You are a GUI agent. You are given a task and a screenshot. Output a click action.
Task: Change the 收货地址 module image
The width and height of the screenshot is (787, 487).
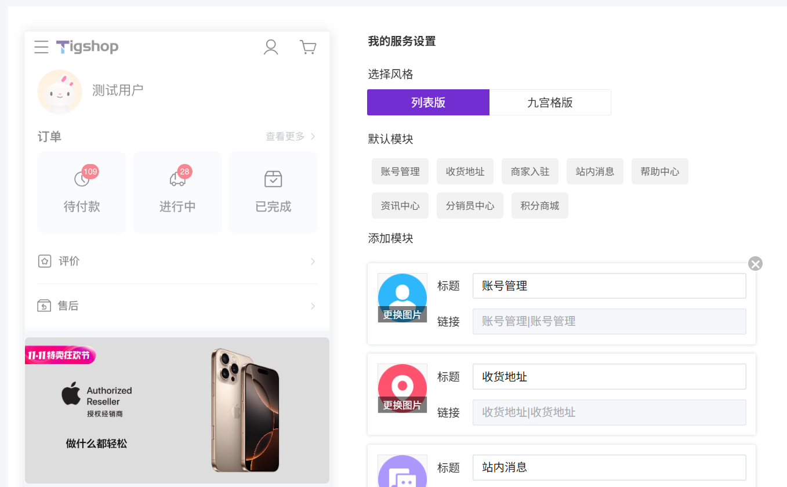pos(402,405)
